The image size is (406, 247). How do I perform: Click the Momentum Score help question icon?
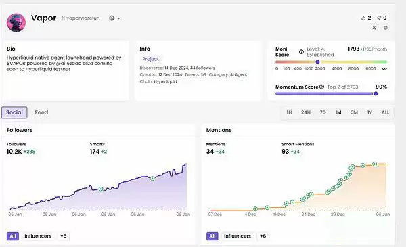(321, 87)
